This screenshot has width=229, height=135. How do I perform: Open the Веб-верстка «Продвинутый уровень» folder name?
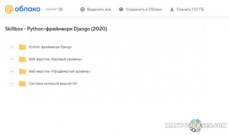[60, 71]
